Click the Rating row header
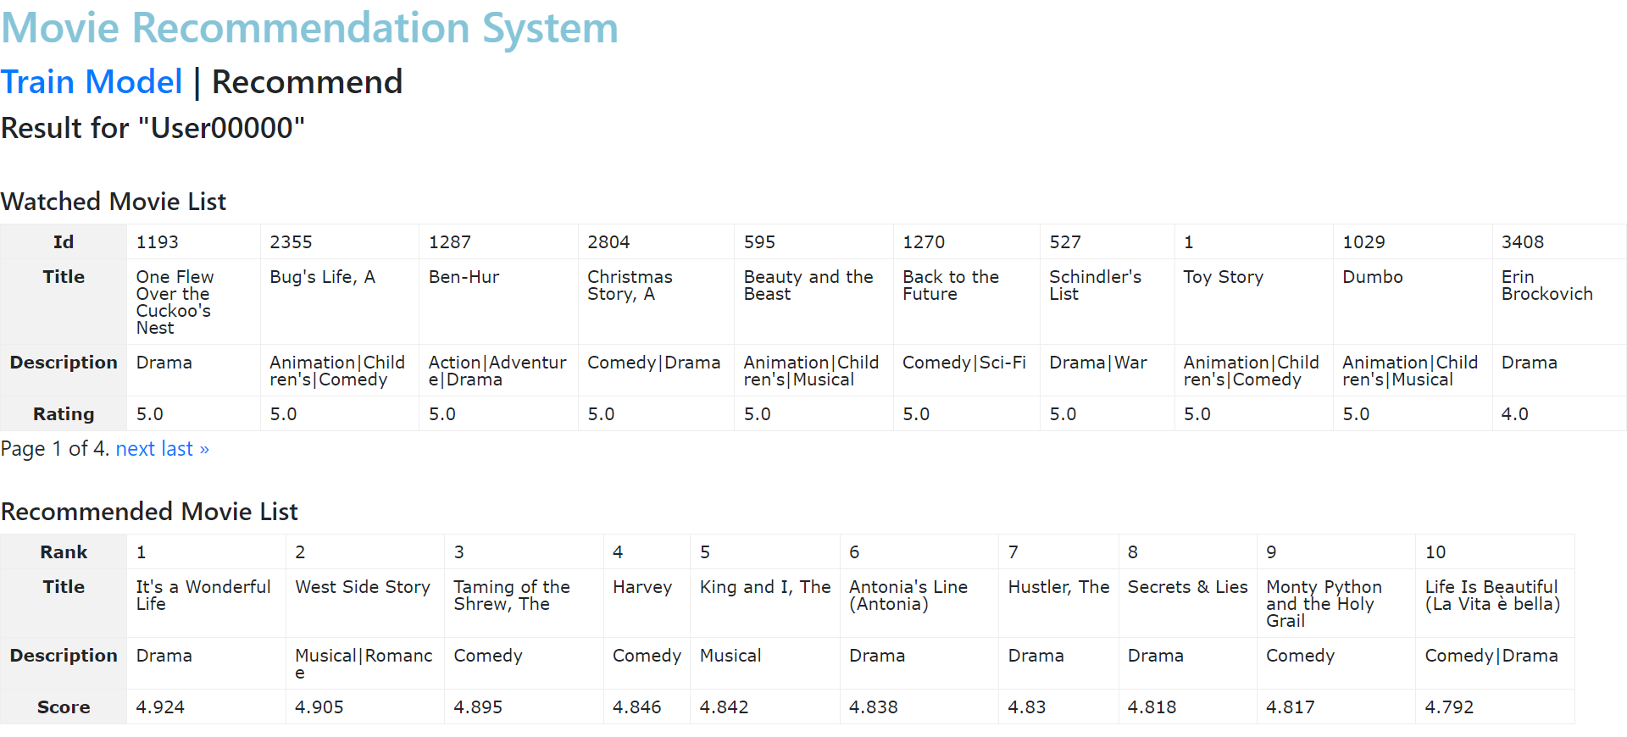 click(x=64, y=414)
